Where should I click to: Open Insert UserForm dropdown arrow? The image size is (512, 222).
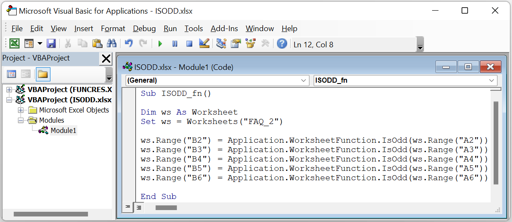(40, 44)
